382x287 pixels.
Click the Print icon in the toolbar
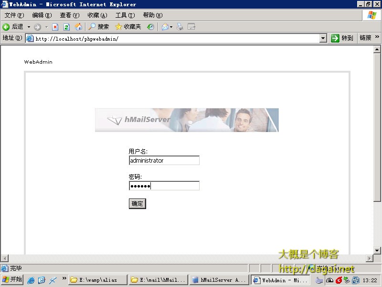(x=180, y=27)
